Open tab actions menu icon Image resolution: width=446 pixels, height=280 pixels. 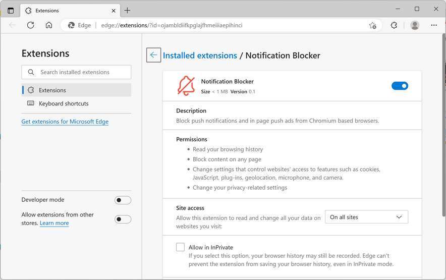11,10
